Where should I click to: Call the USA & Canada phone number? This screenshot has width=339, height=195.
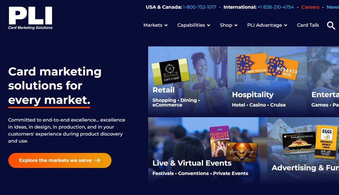click(x=200, y=7)
